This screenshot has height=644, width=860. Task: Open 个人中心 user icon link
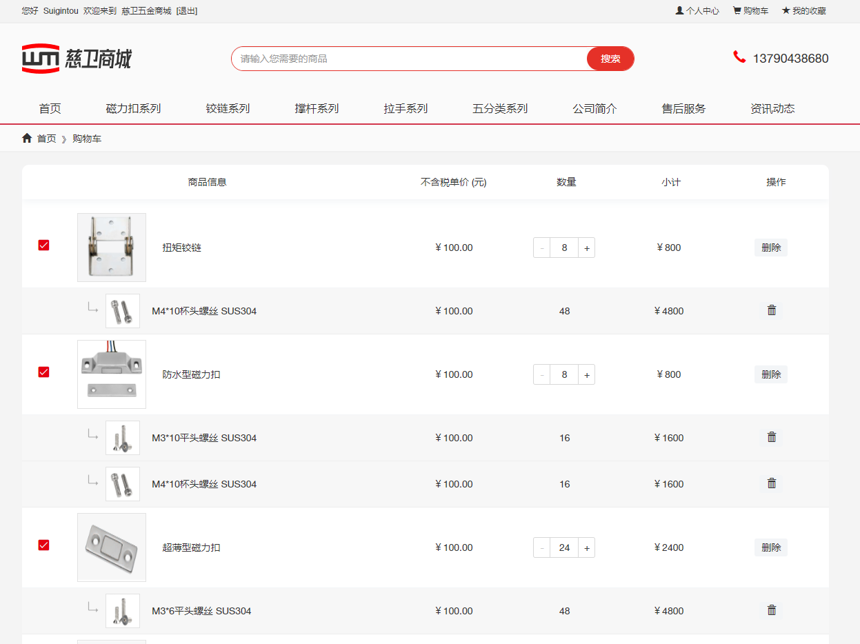coord(679,11)
